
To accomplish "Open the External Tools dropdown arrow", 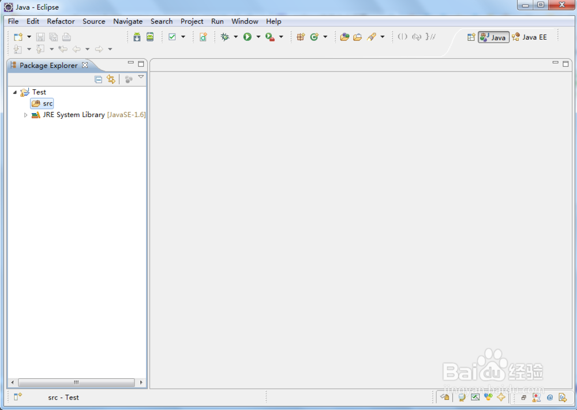I will pos(281,37).
